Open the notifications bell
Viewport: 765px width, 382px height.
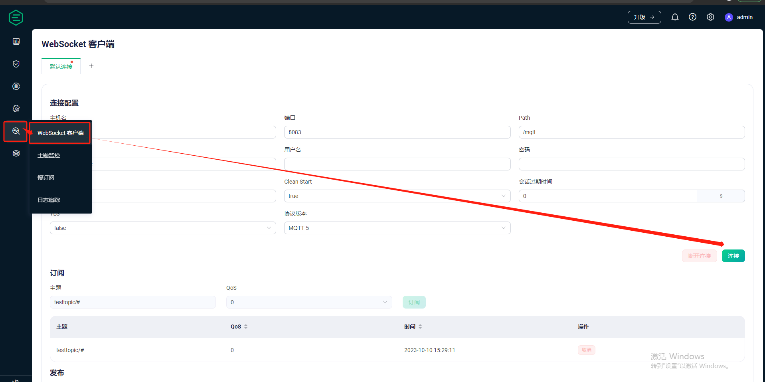pos(675,17)
